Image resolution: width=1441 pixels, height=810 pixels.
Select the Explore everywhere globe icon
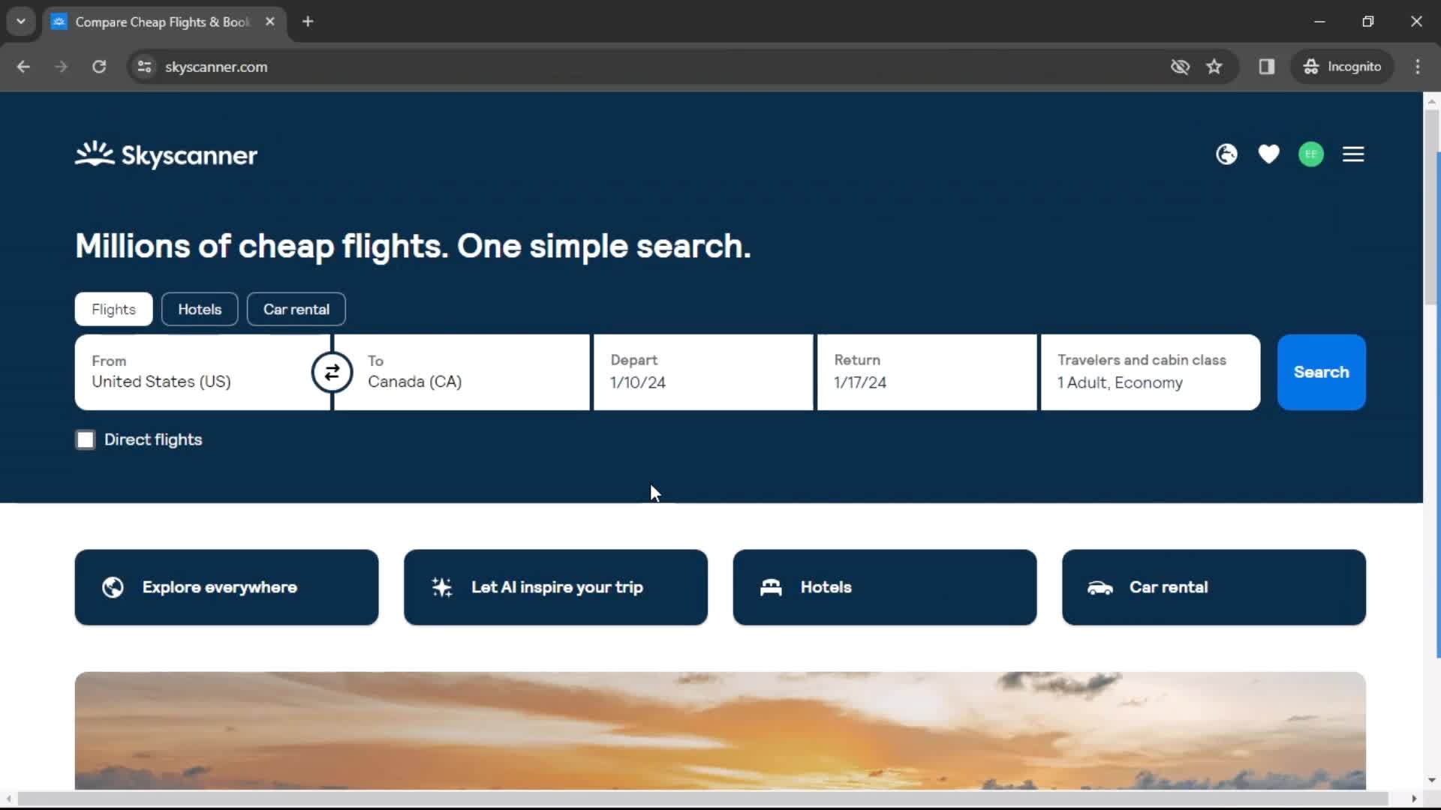tap(112, 587)
